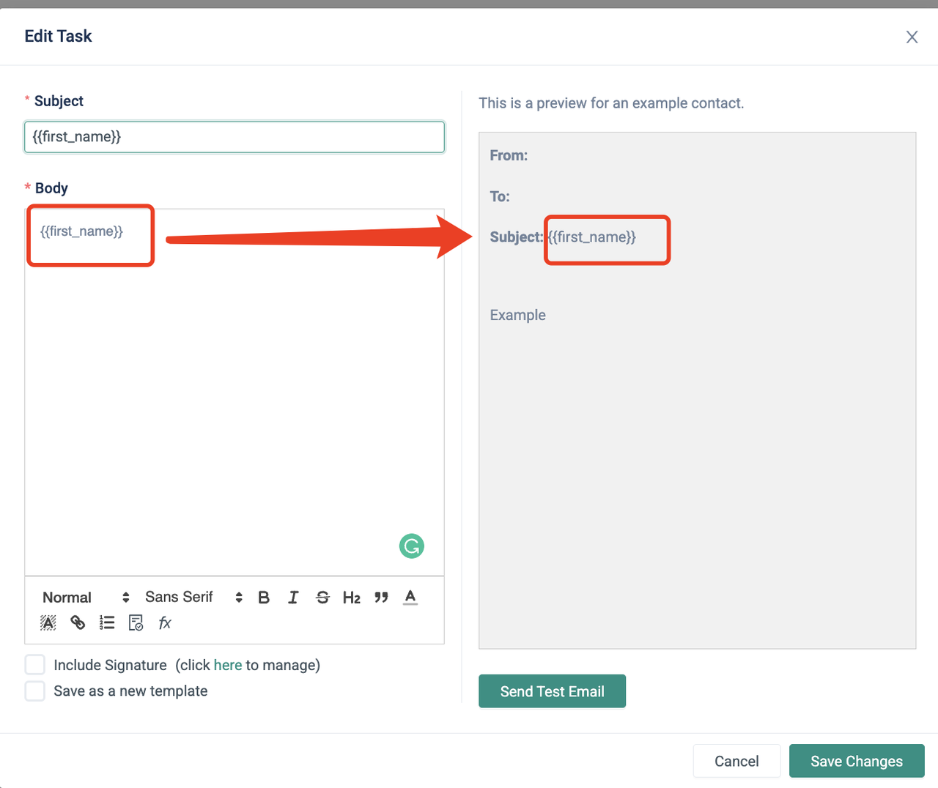Click the Grammarly icon in the body

[412, 546]
